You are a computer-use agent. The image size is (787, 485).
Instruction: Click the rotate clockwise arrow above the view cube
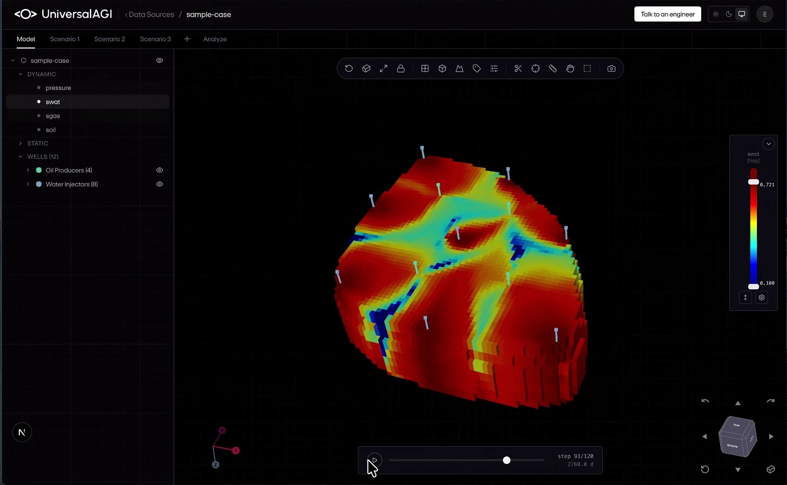[771, 401]
